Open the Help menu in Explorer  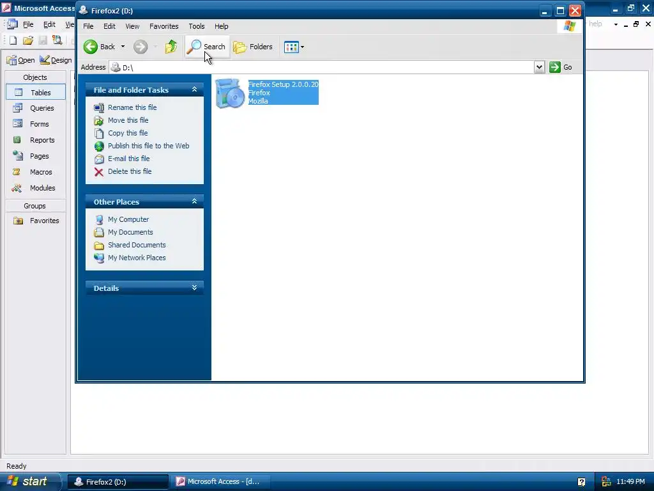tap(222, 26)
